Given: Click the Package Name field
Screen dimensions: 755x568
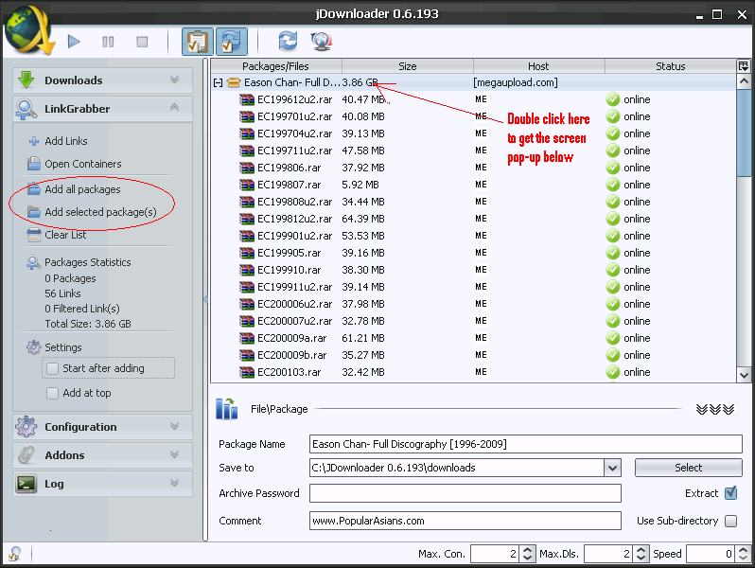Looking at the screenshot, I should point(525,444).
